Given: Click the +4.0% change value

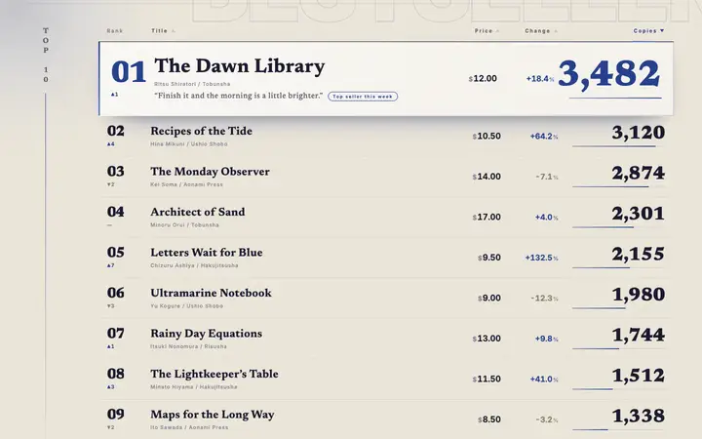Looking at the screenshot, I should 547,218.
